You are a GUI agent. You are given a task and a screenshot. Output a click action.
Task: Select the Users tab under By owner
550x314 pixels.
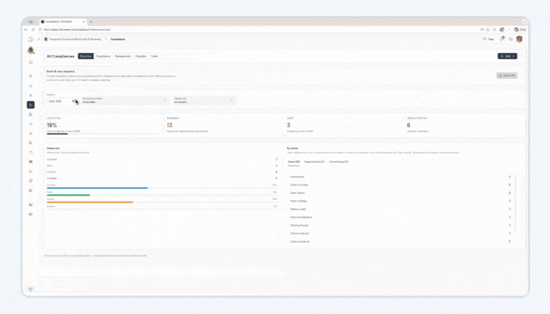(294, 162)
